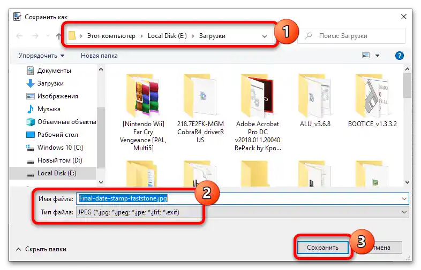Expand the address bar path dropdown
This screenshot has width=421, height=270.
tap(265, 36)
